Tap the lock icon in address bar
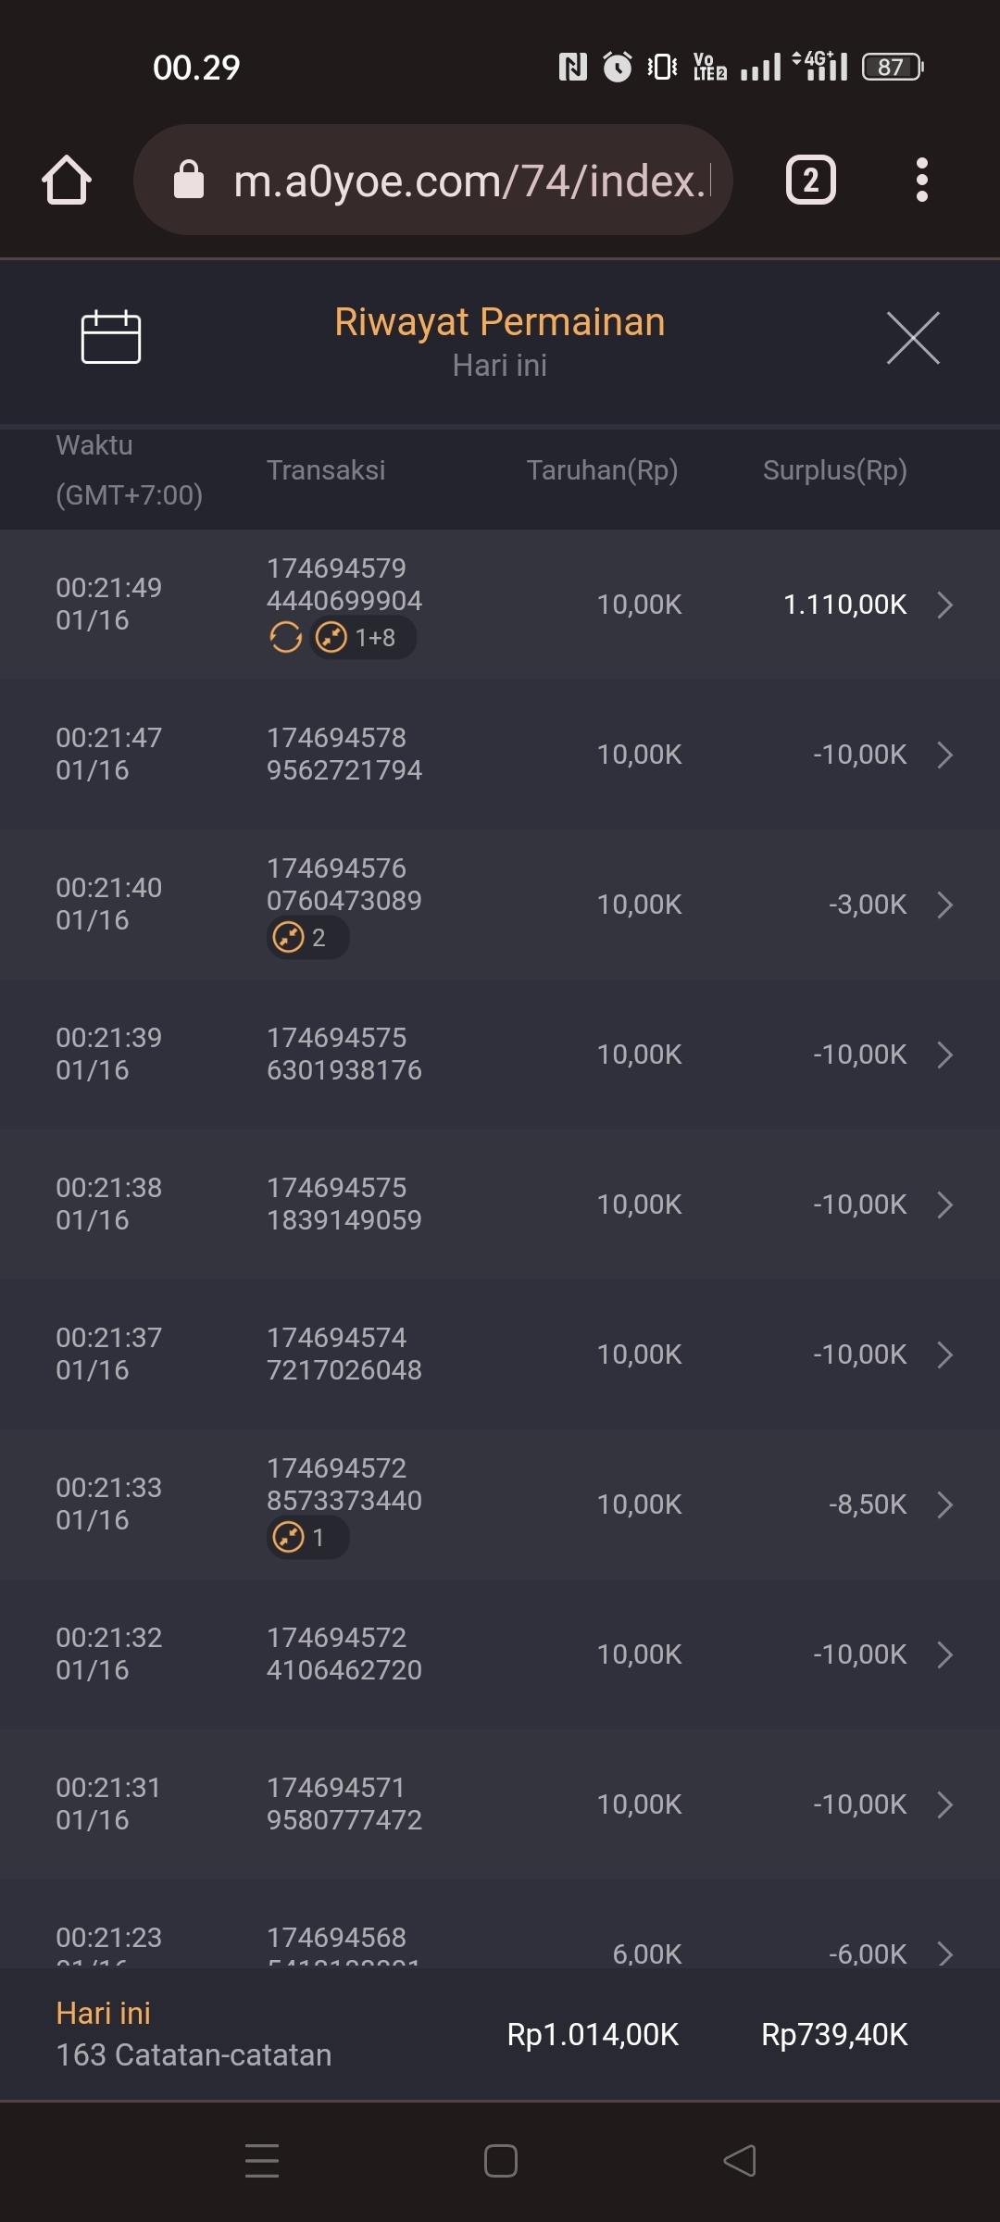 click(x=189, y=180)
